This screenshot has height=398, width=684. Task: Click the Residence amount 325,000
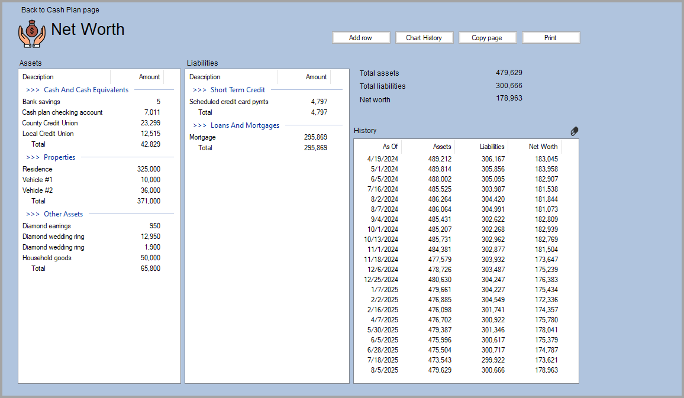pos(149,169)
